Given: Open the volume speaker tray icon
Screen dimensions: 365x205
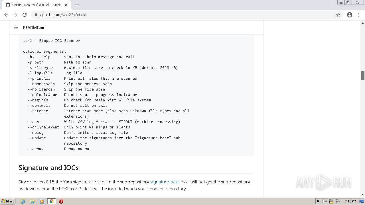Looking at the screenshot, I should [324, 201].
